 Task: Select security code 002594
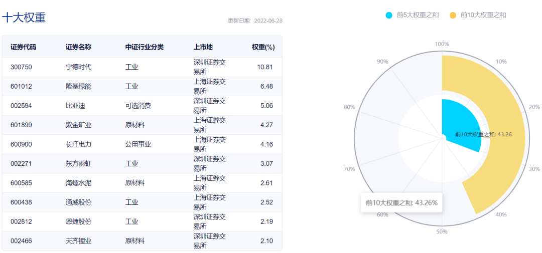(21, 106)
